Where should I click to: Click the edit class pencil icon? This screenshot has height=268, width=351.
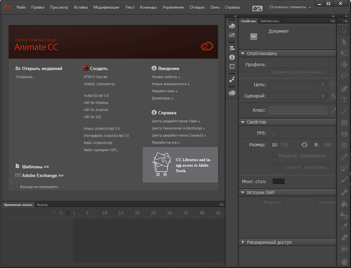click(x=333, y=110)
